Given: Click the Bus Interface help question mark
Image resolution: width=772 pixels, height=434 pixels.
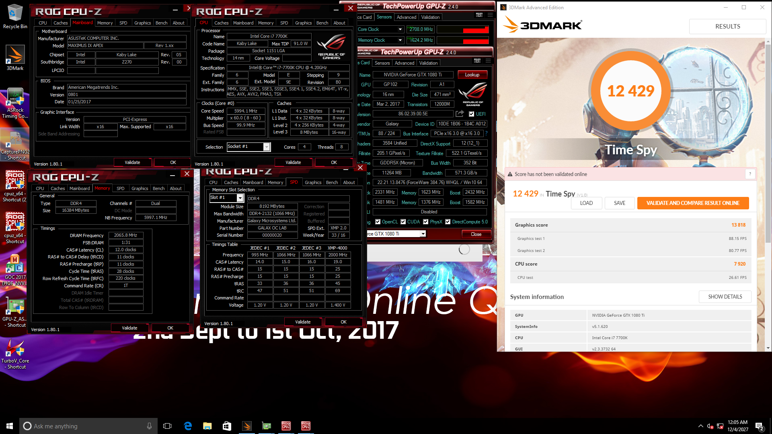Looking at the screenshot, I should [486, 133].
